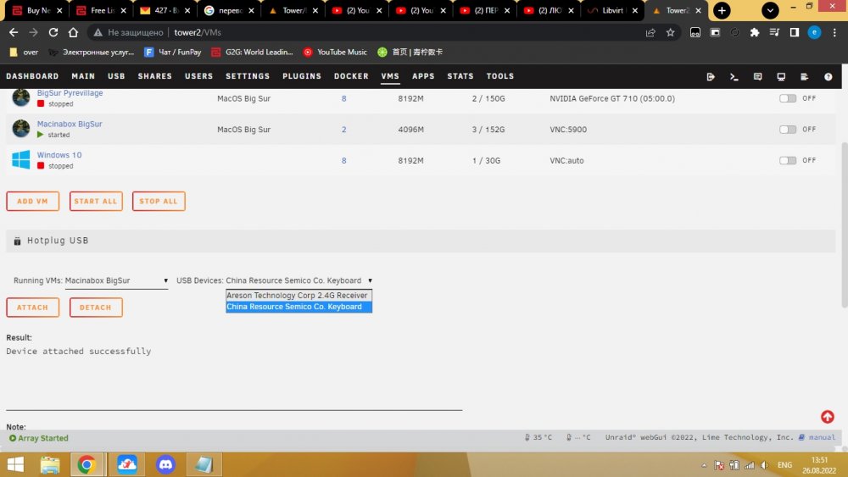Open the APPS menu tab

pyautogui.click(x=423, y=76)
